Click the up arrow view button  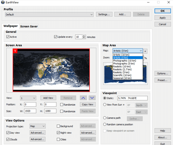tap(83, 98)
